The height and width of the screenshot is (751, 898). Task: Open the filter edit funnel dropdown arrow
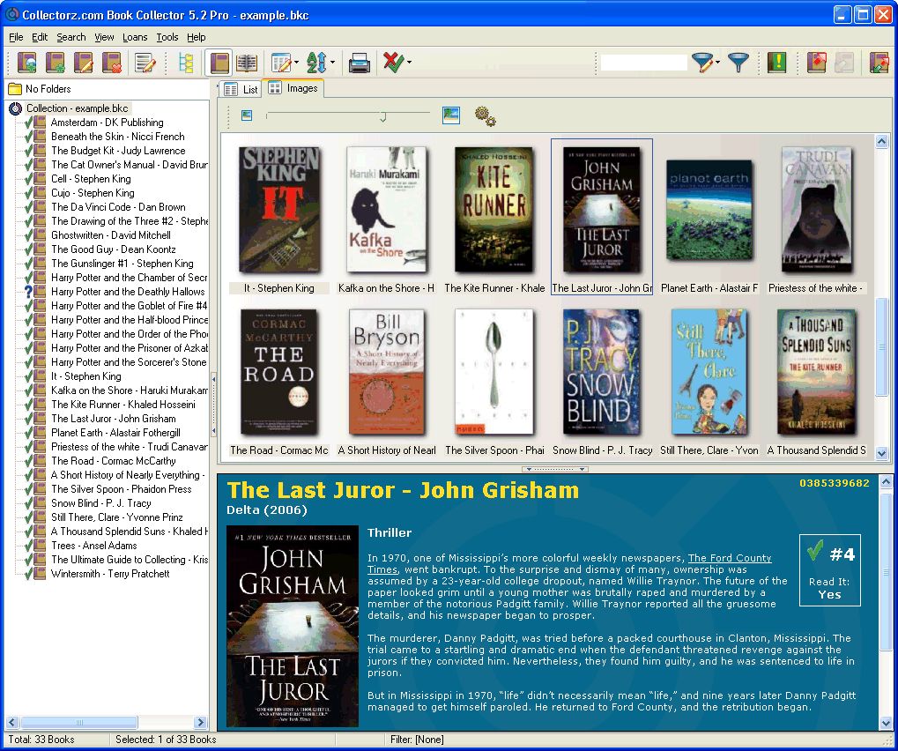coord(717,63)
